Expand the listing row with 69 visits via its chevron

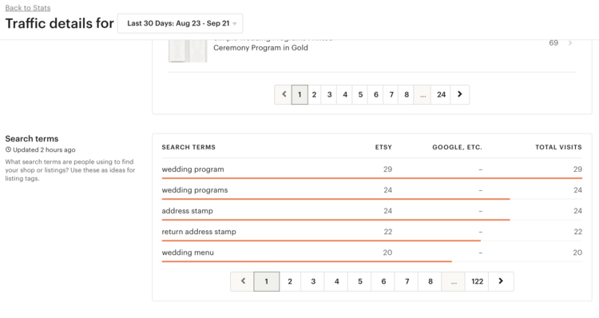click(570, 43)
